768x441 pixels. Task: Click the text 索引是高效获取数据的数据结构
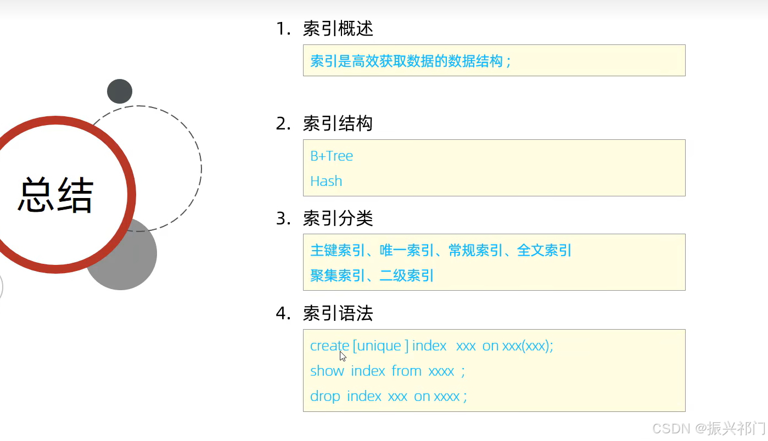(407, 61)
